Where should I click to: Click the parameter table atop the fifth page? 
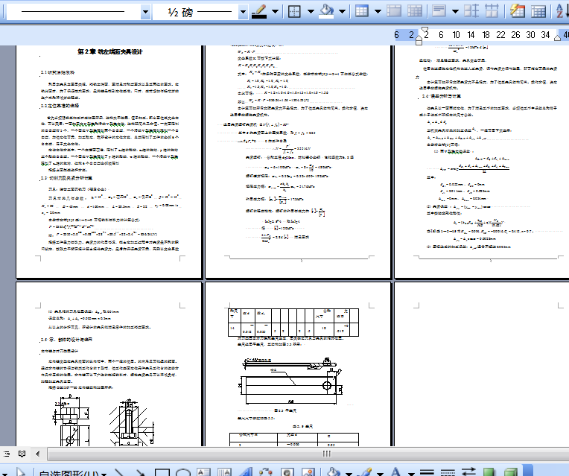pos(293,323)
